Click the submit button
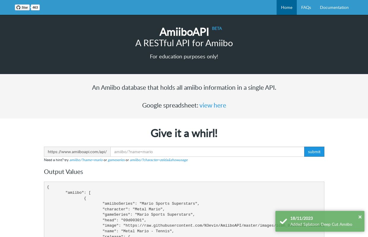This screenshot has height=237, width=368. [314, 152]
